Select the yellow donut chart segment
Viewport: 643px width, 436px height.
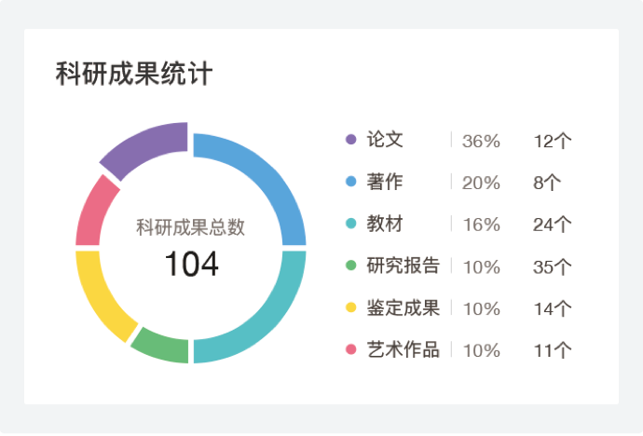click(104, 295)
